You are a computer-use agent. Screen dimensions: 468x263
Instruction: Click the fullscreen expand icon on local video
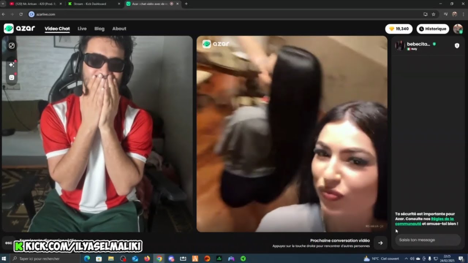point(12,46)
